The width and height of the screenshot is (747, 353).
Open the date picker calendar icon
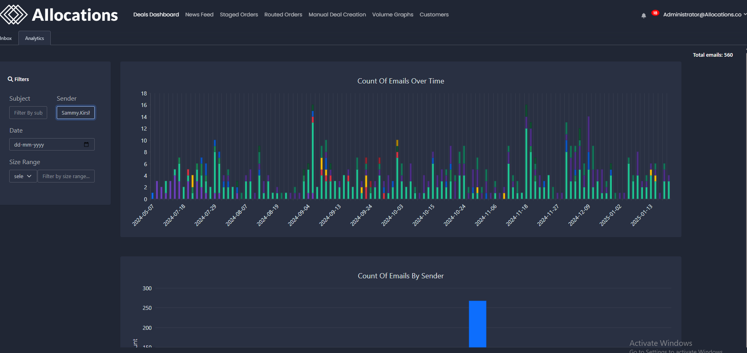[x=86, y=145]
